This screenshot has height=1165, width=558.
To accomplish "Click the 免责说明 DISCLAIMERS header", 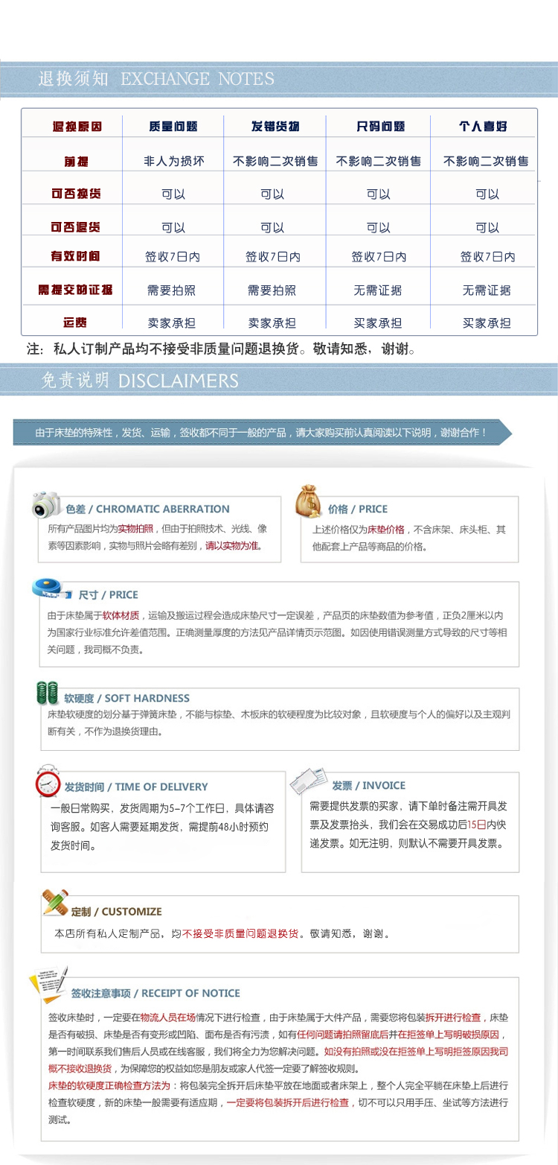I will 140,381.
